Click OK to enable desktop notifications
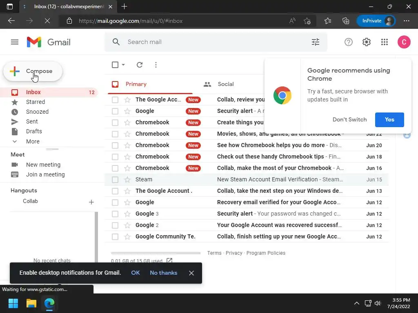Screen dimensions: 418x313 tap(136, 273)
